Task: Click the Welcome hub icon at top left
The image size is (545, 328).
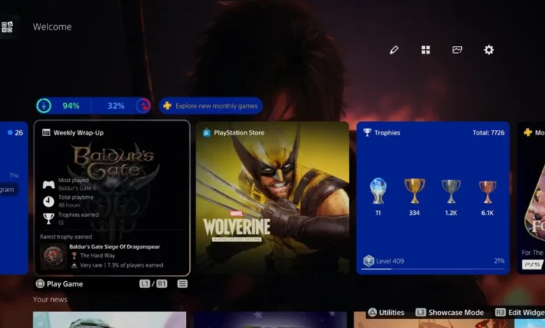Action: coord(7,27)
